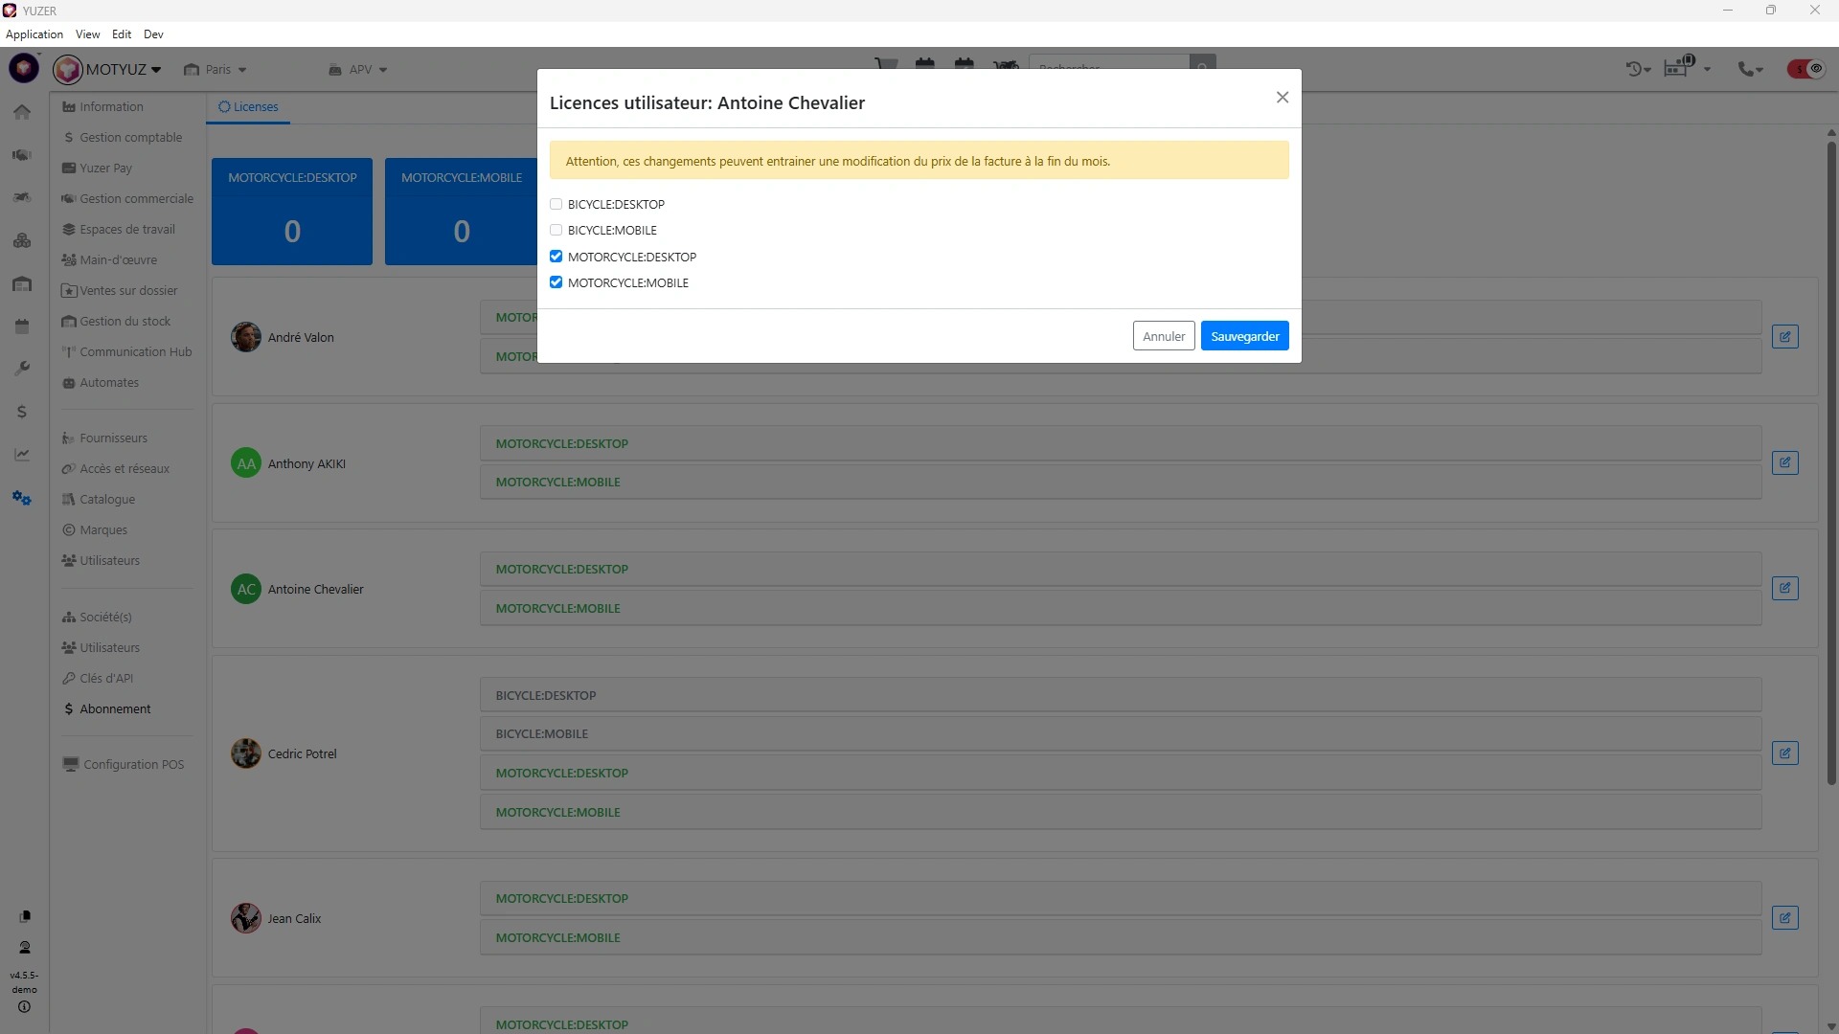Click the motorcycle icon in left sidebar

click(x=22, y=197)
